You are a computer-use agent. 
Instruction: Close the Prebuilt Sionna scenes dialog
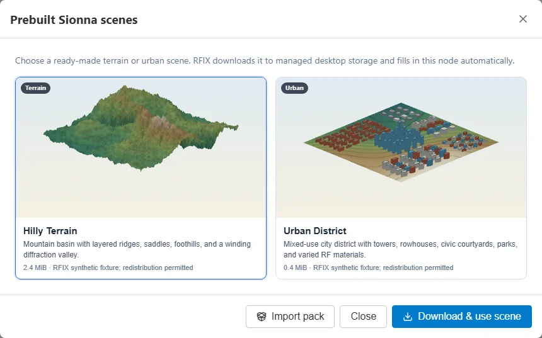pos(522,19)
